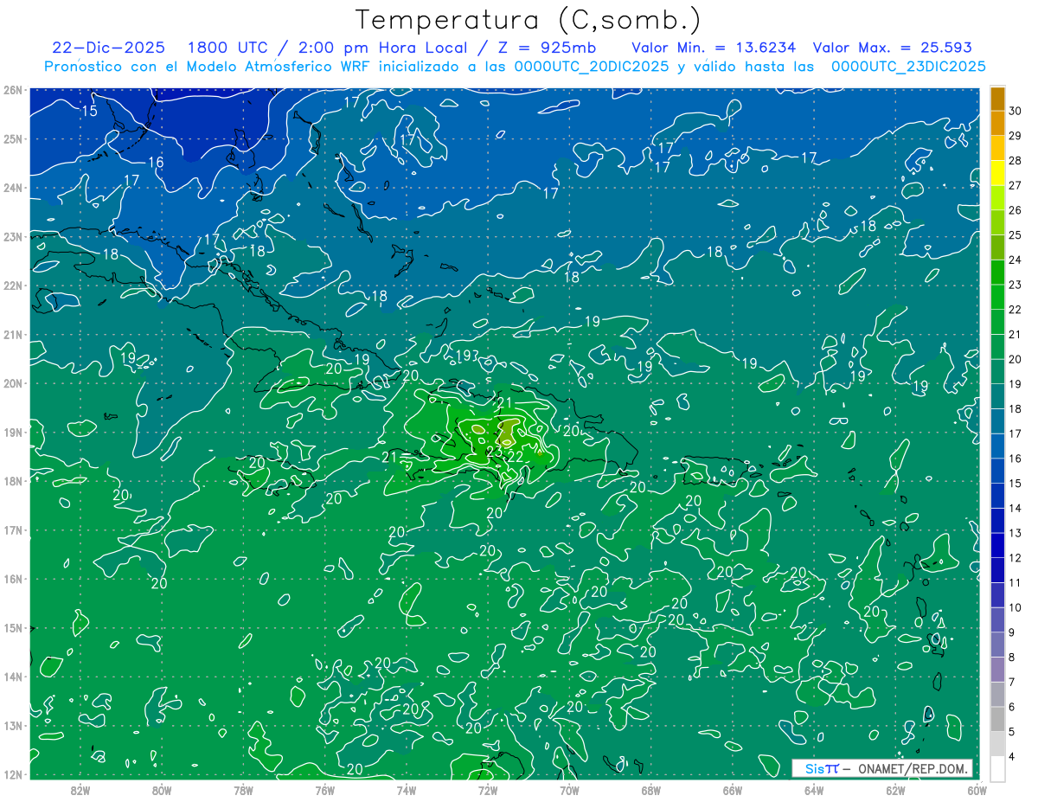The width and height of the screenshot is (1038, 802).
Task: Click '0000UTC_20DIC2025' initialization time text
Action: point(592,67)
